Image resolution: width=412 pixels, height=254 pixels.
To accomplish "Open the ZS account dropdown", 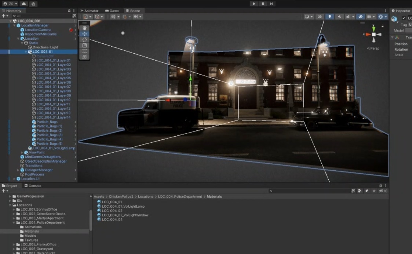I will point(11,4).
